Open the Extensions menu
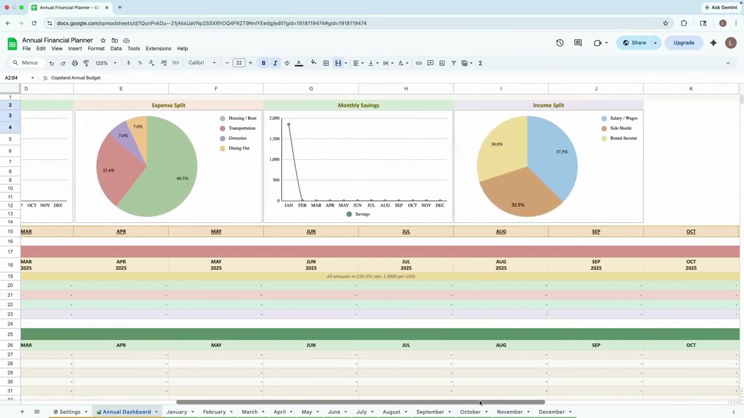The image size is (744, 418). tap(158, 49)
